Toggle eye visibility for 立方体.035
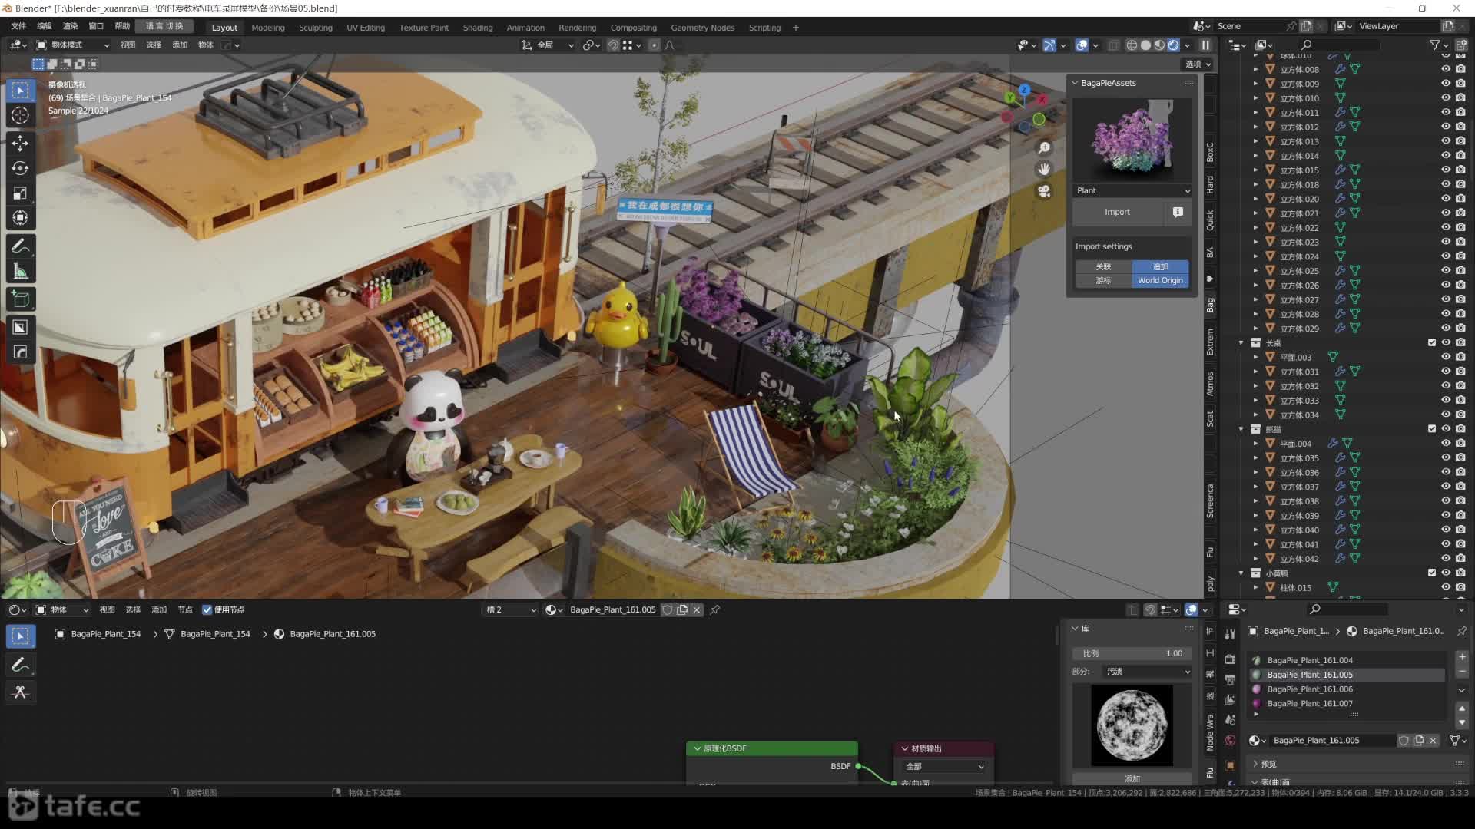 pyautogui.click(x=1446, y=458)
